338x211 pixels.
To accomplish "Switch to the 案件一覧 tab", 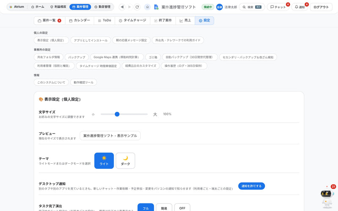I will click(x=49, y=20).
